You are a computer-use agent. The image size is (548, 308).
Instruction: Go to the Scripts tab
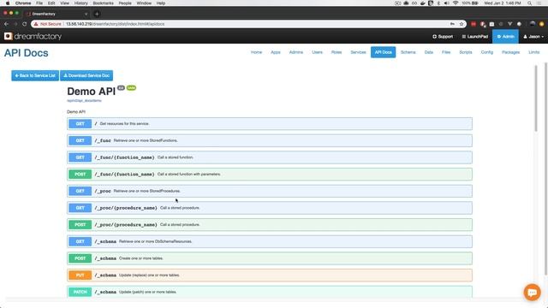[x=465, y=52]
